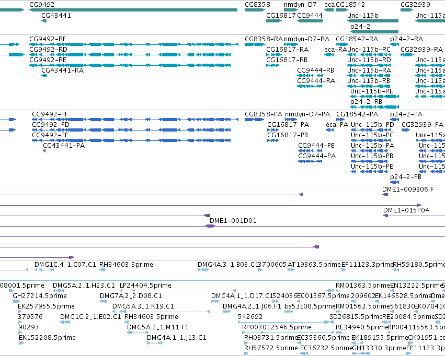Select the CG32939 gene label
The image size is (445, 356).
click(x=416, y=5)
